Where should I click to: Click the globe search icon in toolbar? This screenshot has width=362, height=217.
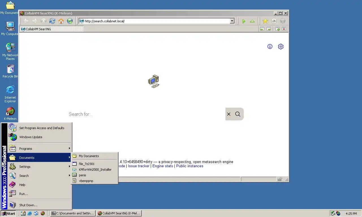point(70,21)
